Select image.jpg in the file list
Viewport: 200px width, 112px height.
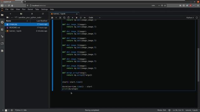click(27, 24)
